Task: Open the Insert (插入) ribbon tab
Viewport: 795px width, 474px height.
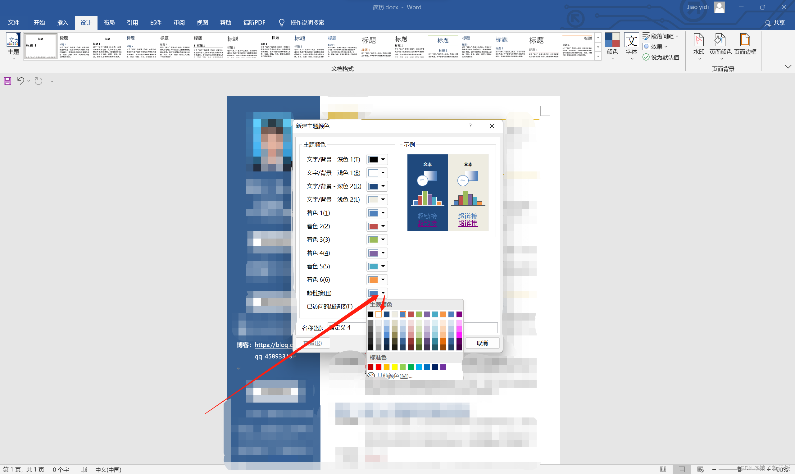Action: tap(62, 23)
